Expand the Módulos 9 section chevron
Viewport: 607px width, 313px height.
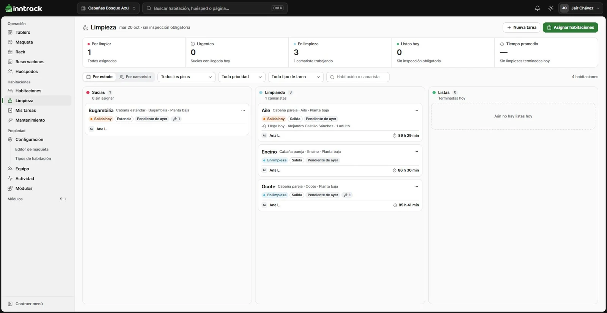[66, 199]
